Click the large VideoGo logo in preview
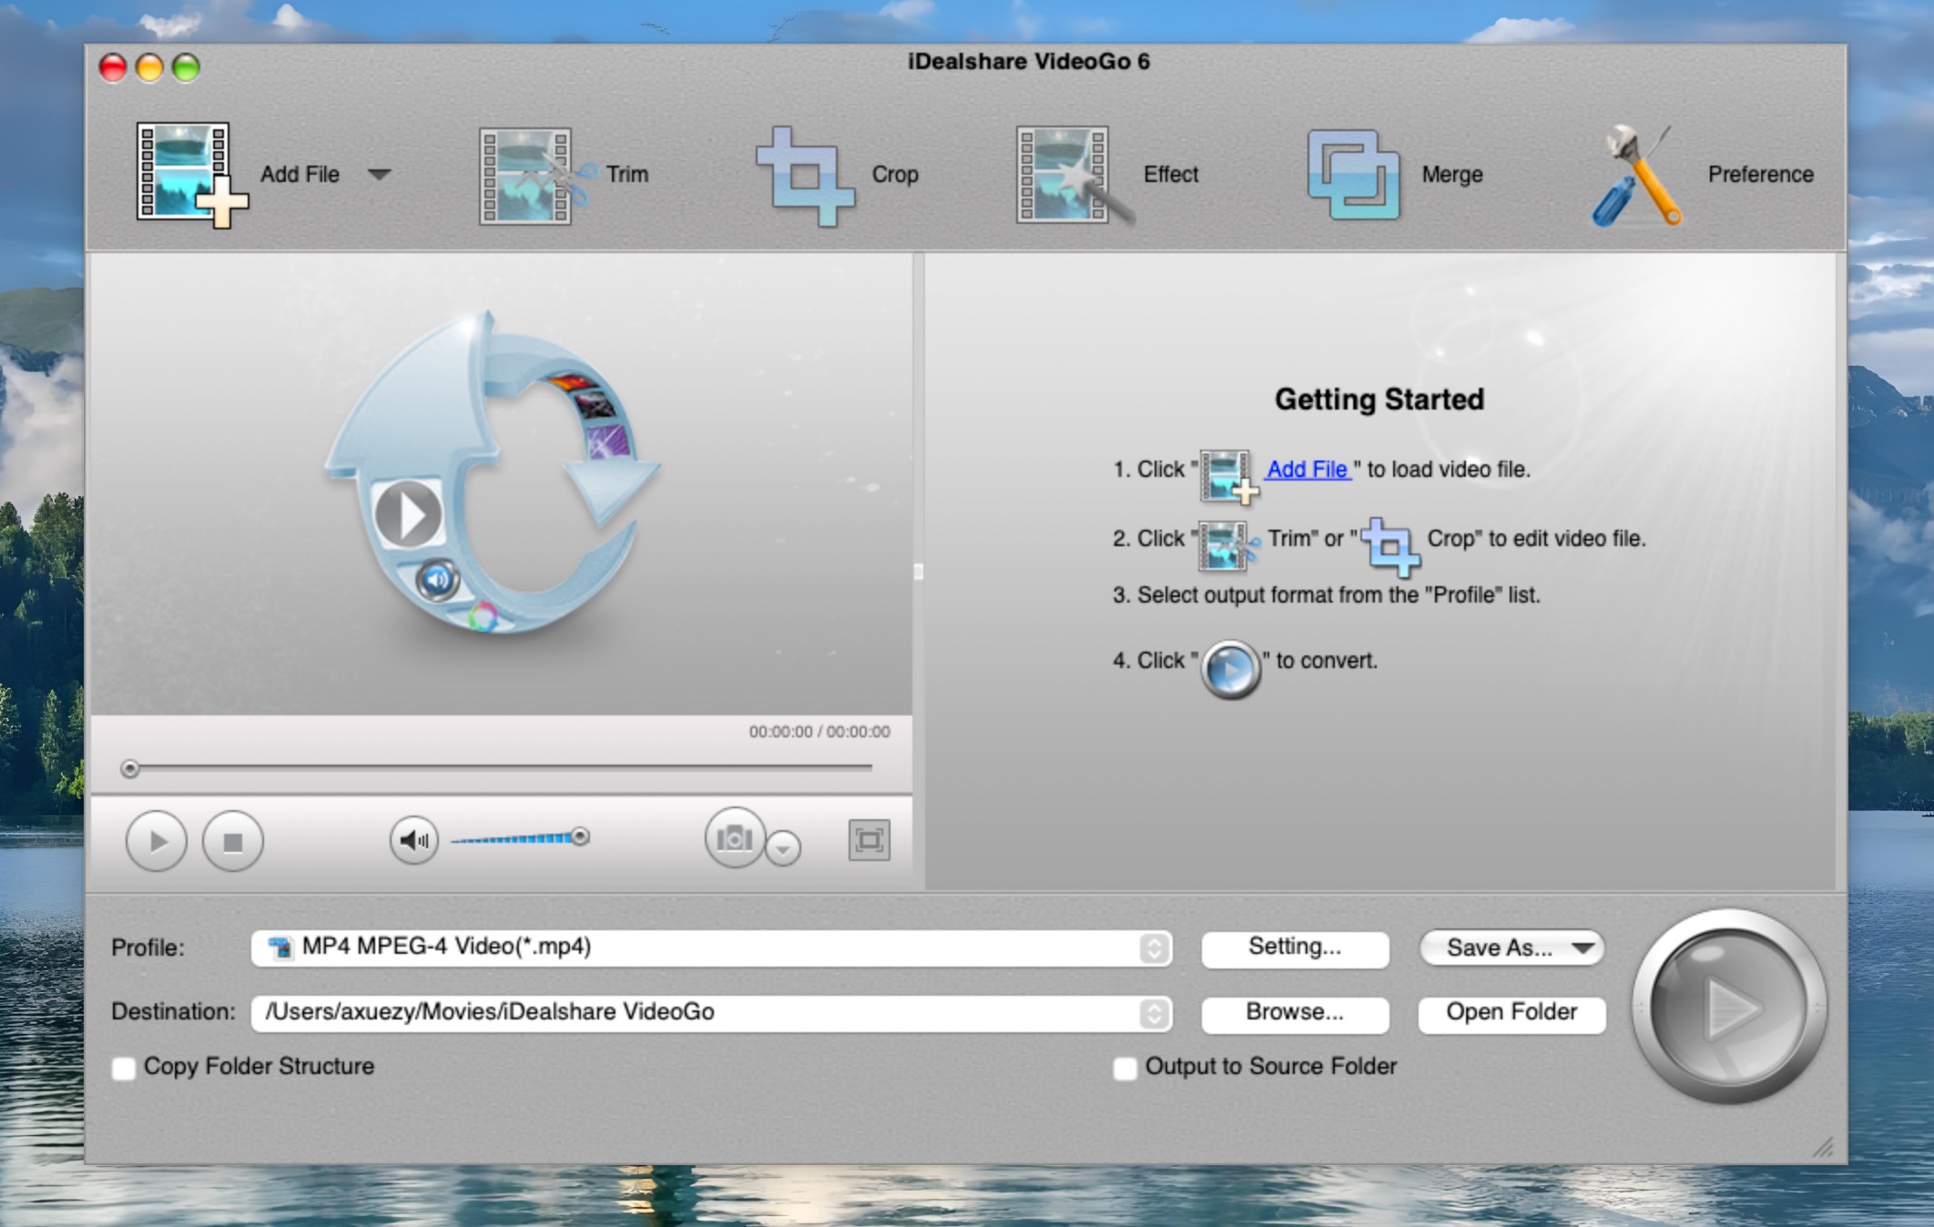Viewport: 1934px width, 1227px height. point(493,472)
